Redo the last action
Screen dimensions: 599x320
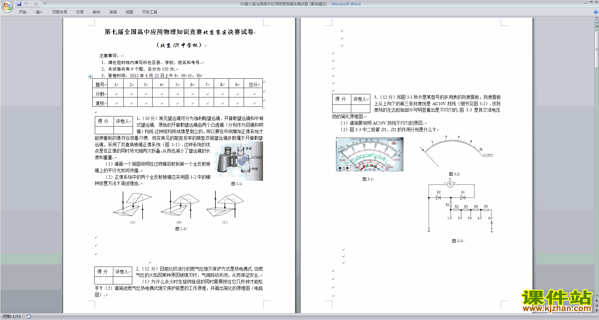tap(36, 4)
